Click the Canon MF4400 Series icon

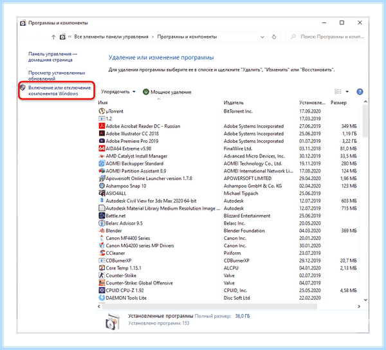[x=102, y=238]
